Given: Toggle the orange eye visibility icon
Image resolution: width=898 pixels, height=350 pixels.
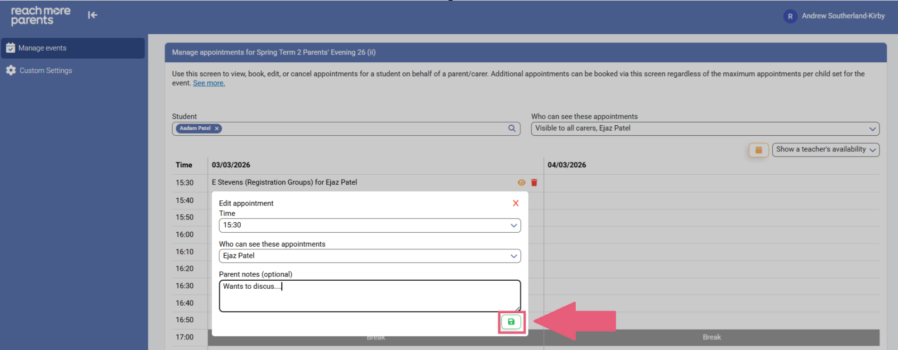Looking at the screenshot, I should click(x=521, y=183).
